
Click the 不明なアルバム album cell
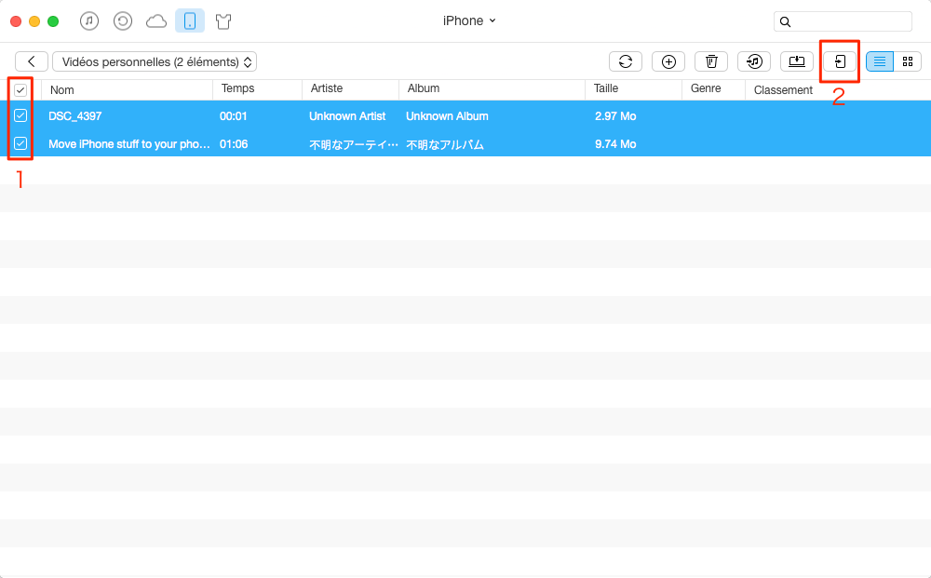click(x=445, y=145)
